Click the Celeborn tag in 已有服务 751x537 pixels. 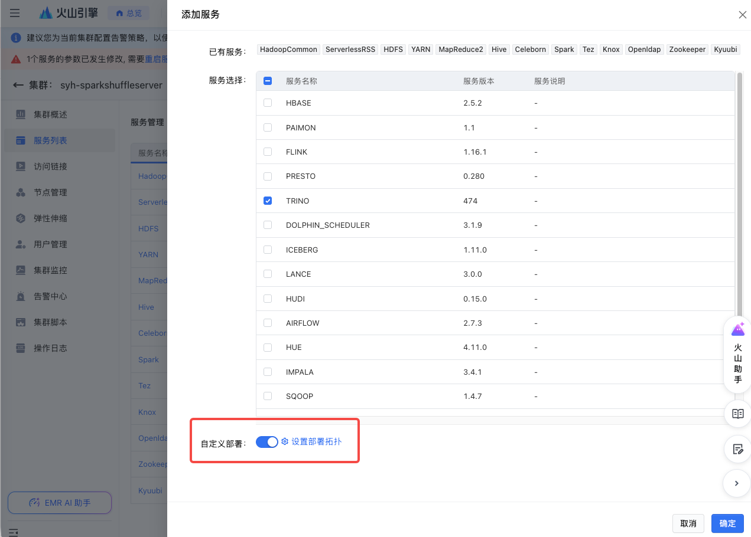tap(531, 50)
